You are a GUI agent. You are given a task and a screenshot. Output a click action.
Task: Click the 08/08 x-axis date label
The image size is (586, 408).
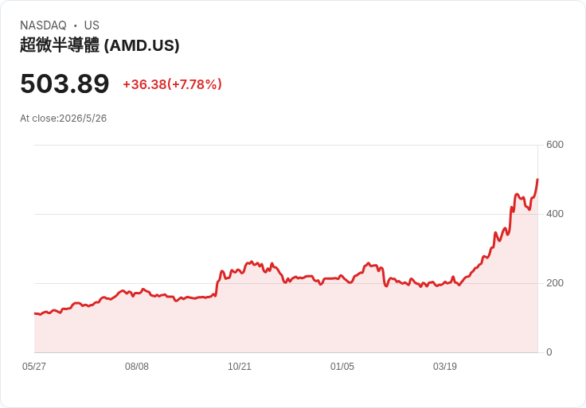tap(137, 366)
